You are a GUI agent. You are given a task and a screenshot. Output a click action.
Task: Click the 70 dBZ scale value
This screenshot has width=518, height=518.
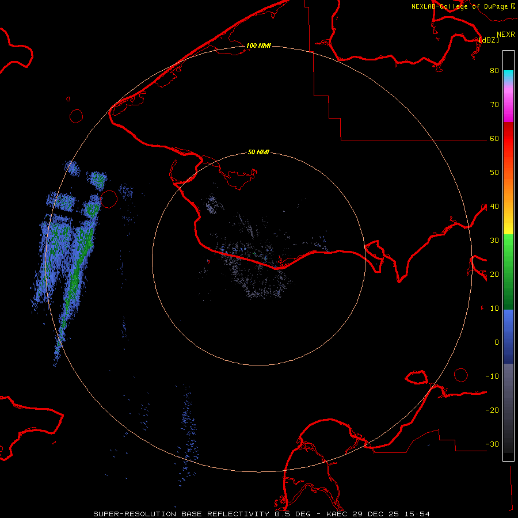[494, 104]
